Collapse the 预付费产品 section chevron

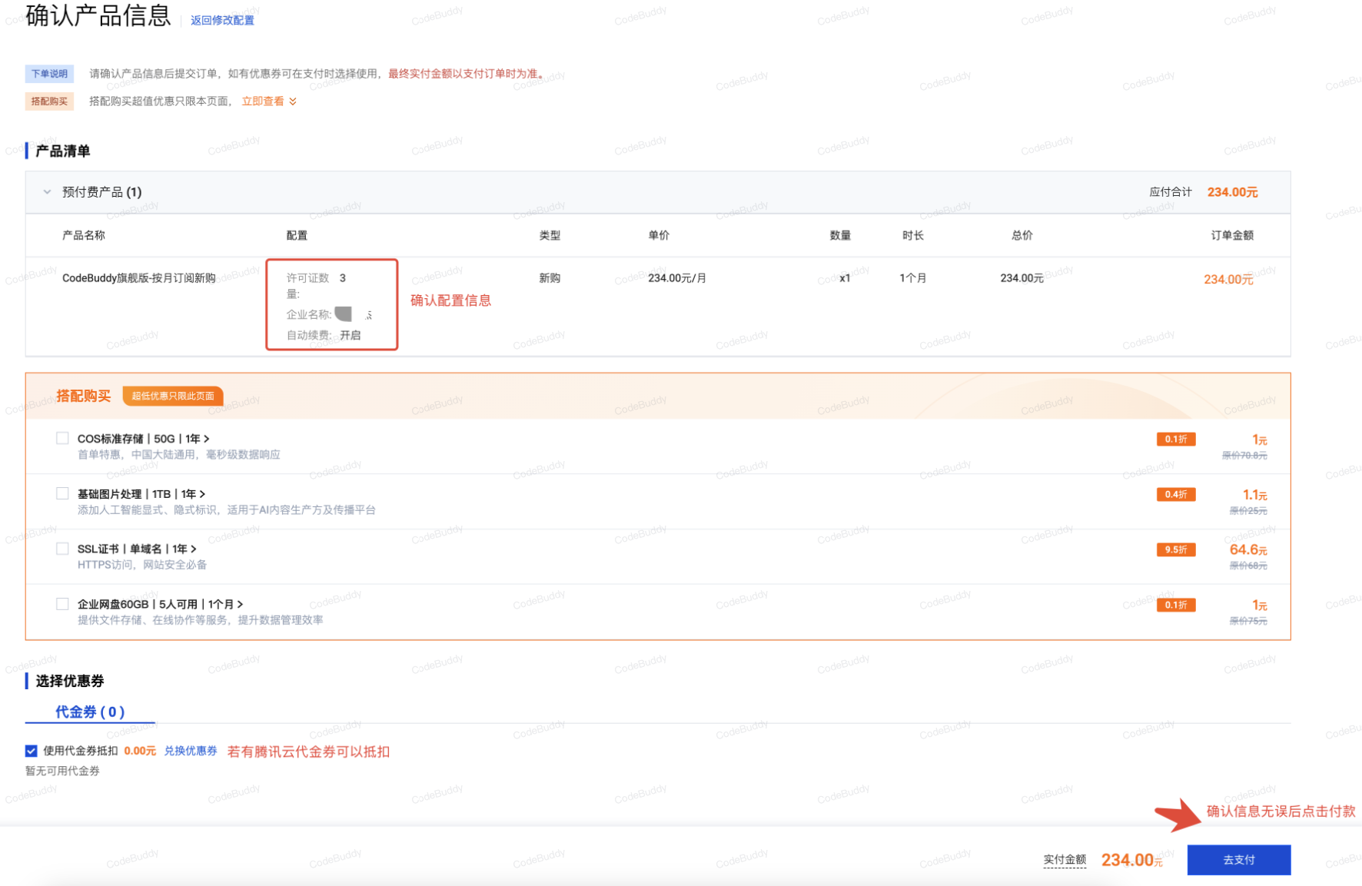[48, 192]
